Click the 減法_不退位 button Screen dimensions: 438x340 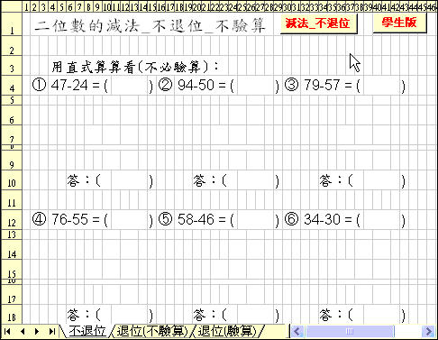318,23
